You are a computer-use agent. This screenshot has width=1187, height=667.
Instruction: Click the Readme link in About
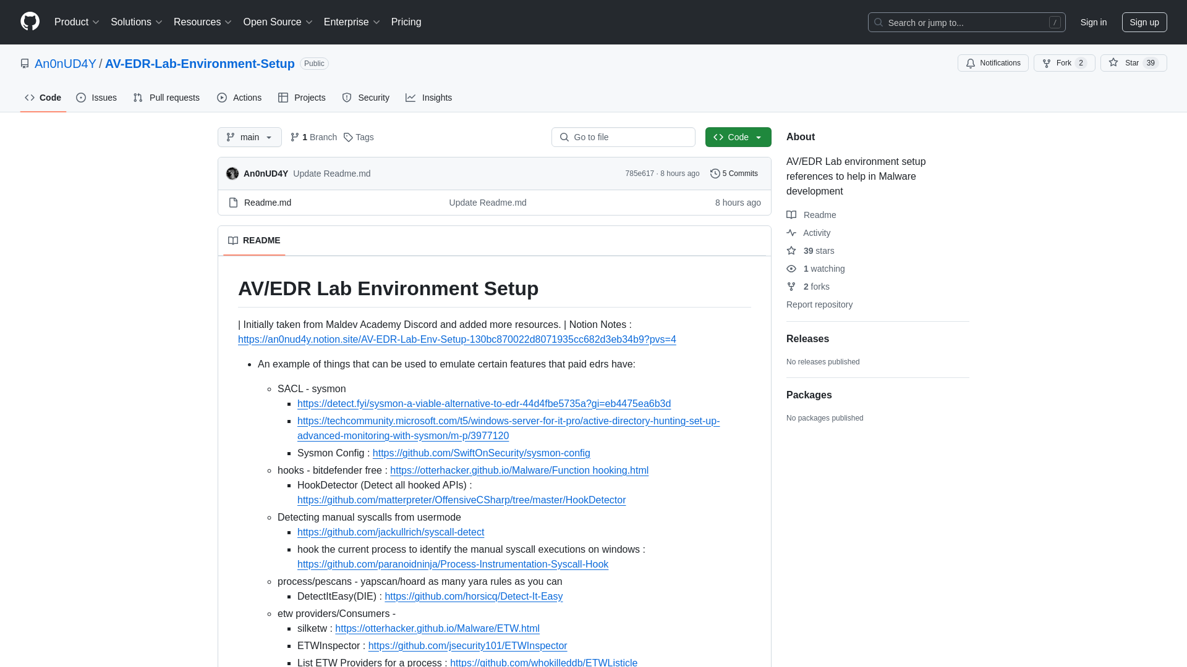[x=811, y=215]
